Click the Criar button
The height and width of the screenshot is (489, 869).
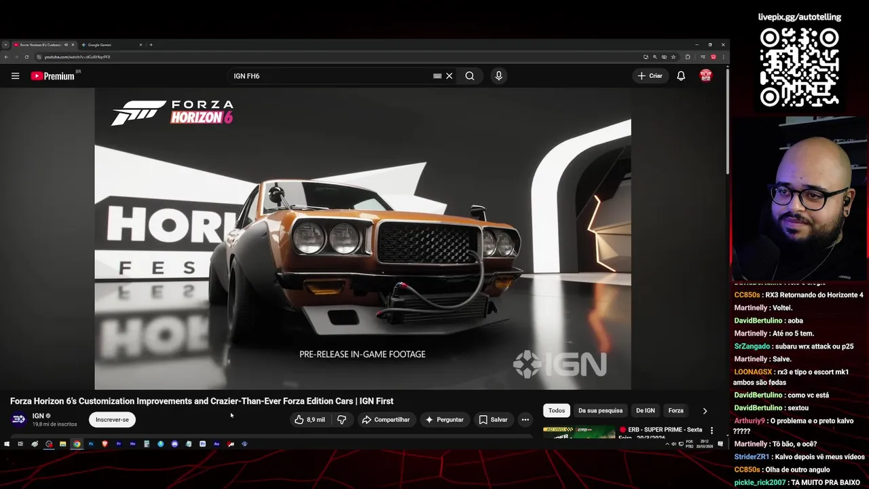(x=649, y=76)
